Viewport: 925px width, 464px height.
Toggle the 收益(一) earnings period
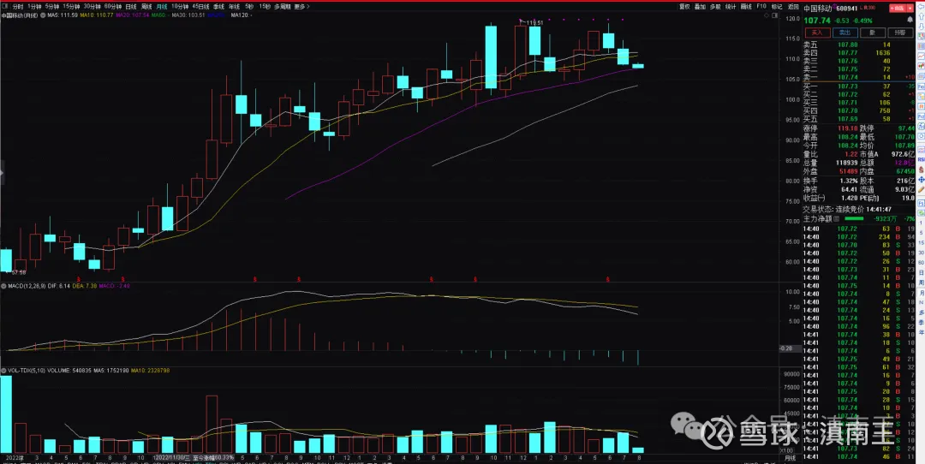coord(815,198)
